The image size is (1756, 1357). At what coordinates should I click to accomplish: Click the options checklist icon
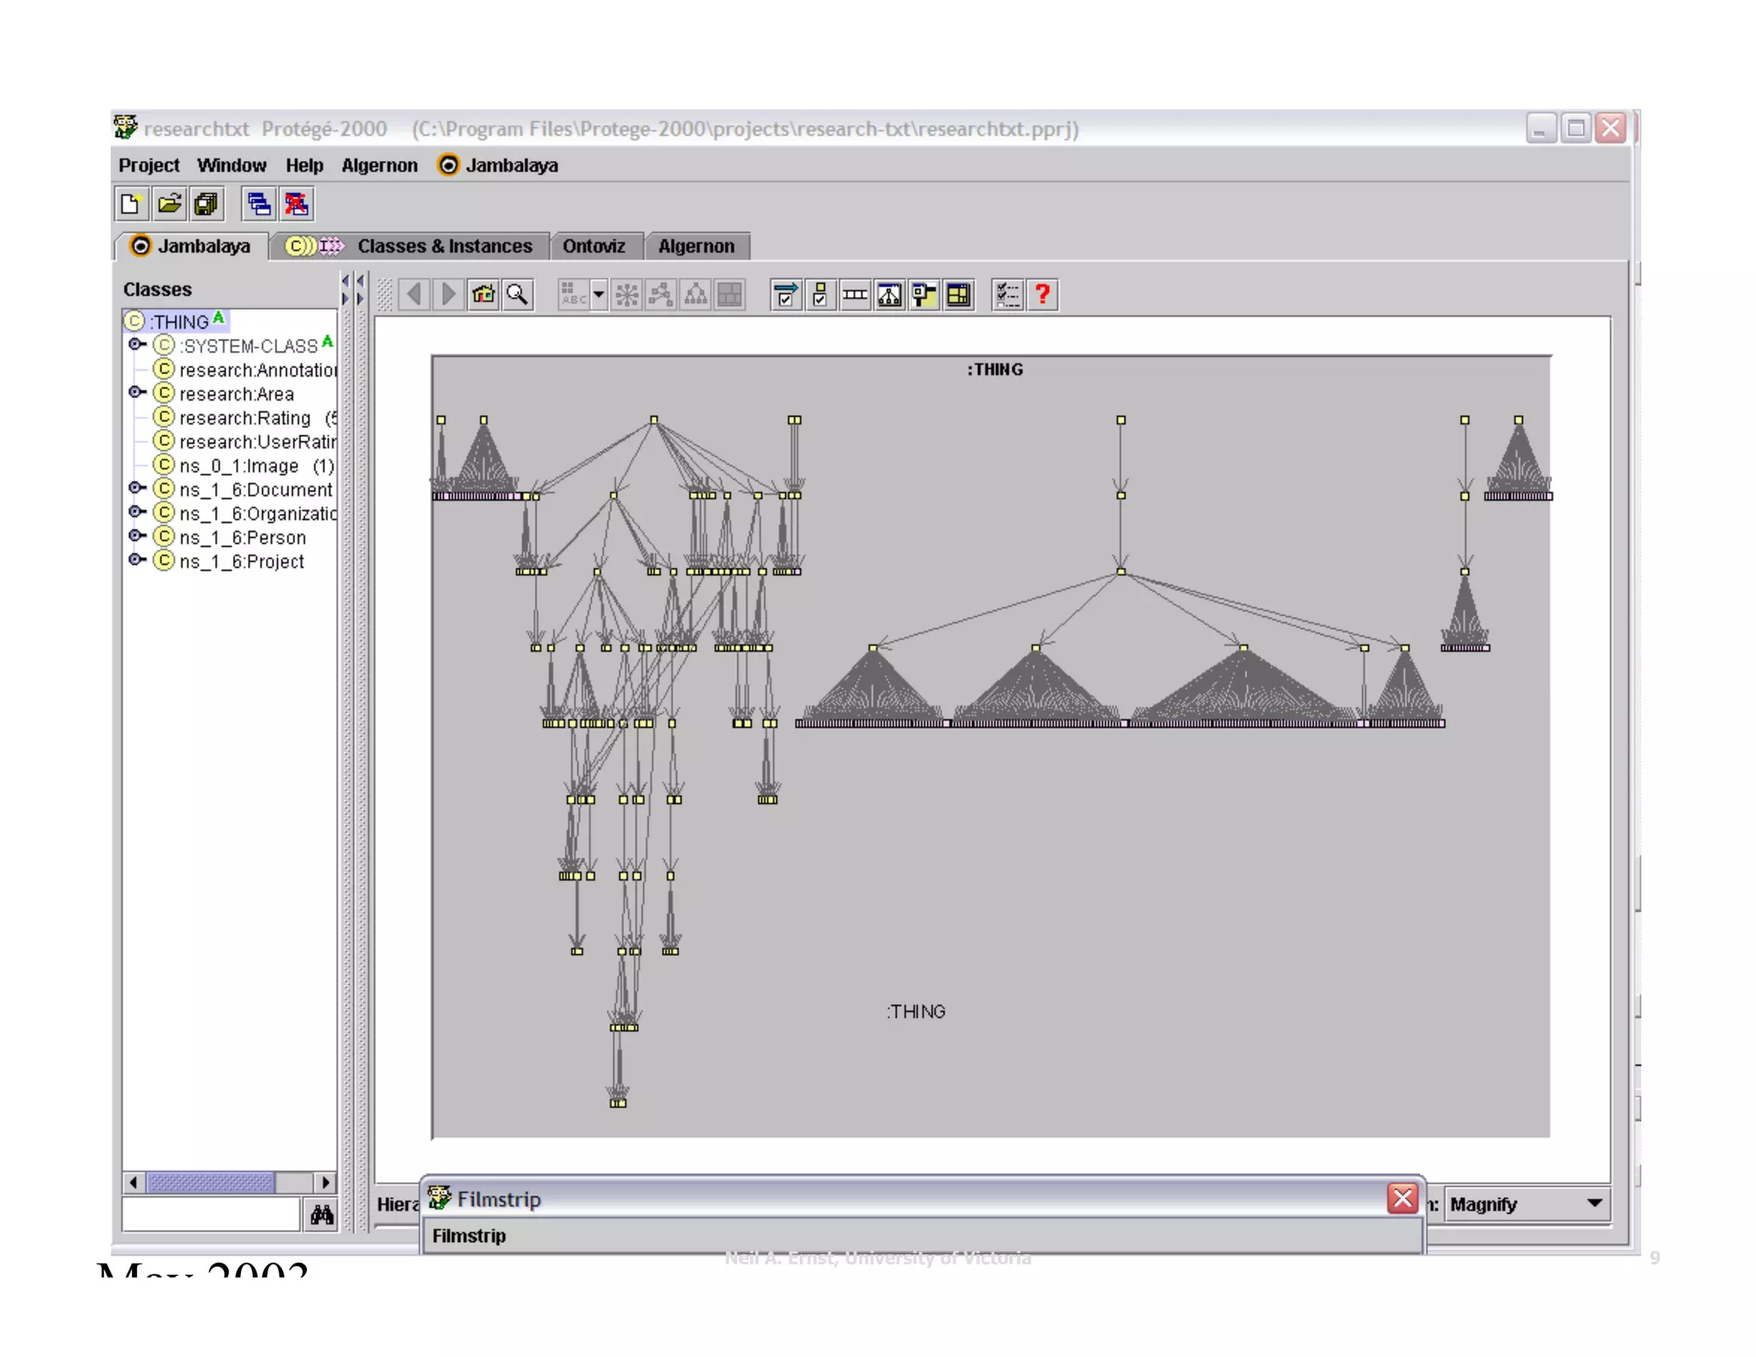1008,295
